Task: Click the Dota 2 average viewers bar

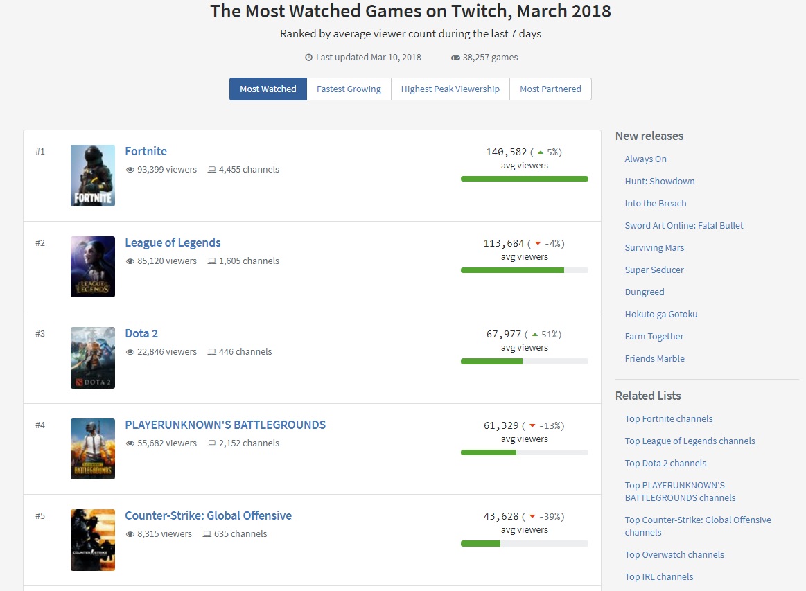Action: 525,362
